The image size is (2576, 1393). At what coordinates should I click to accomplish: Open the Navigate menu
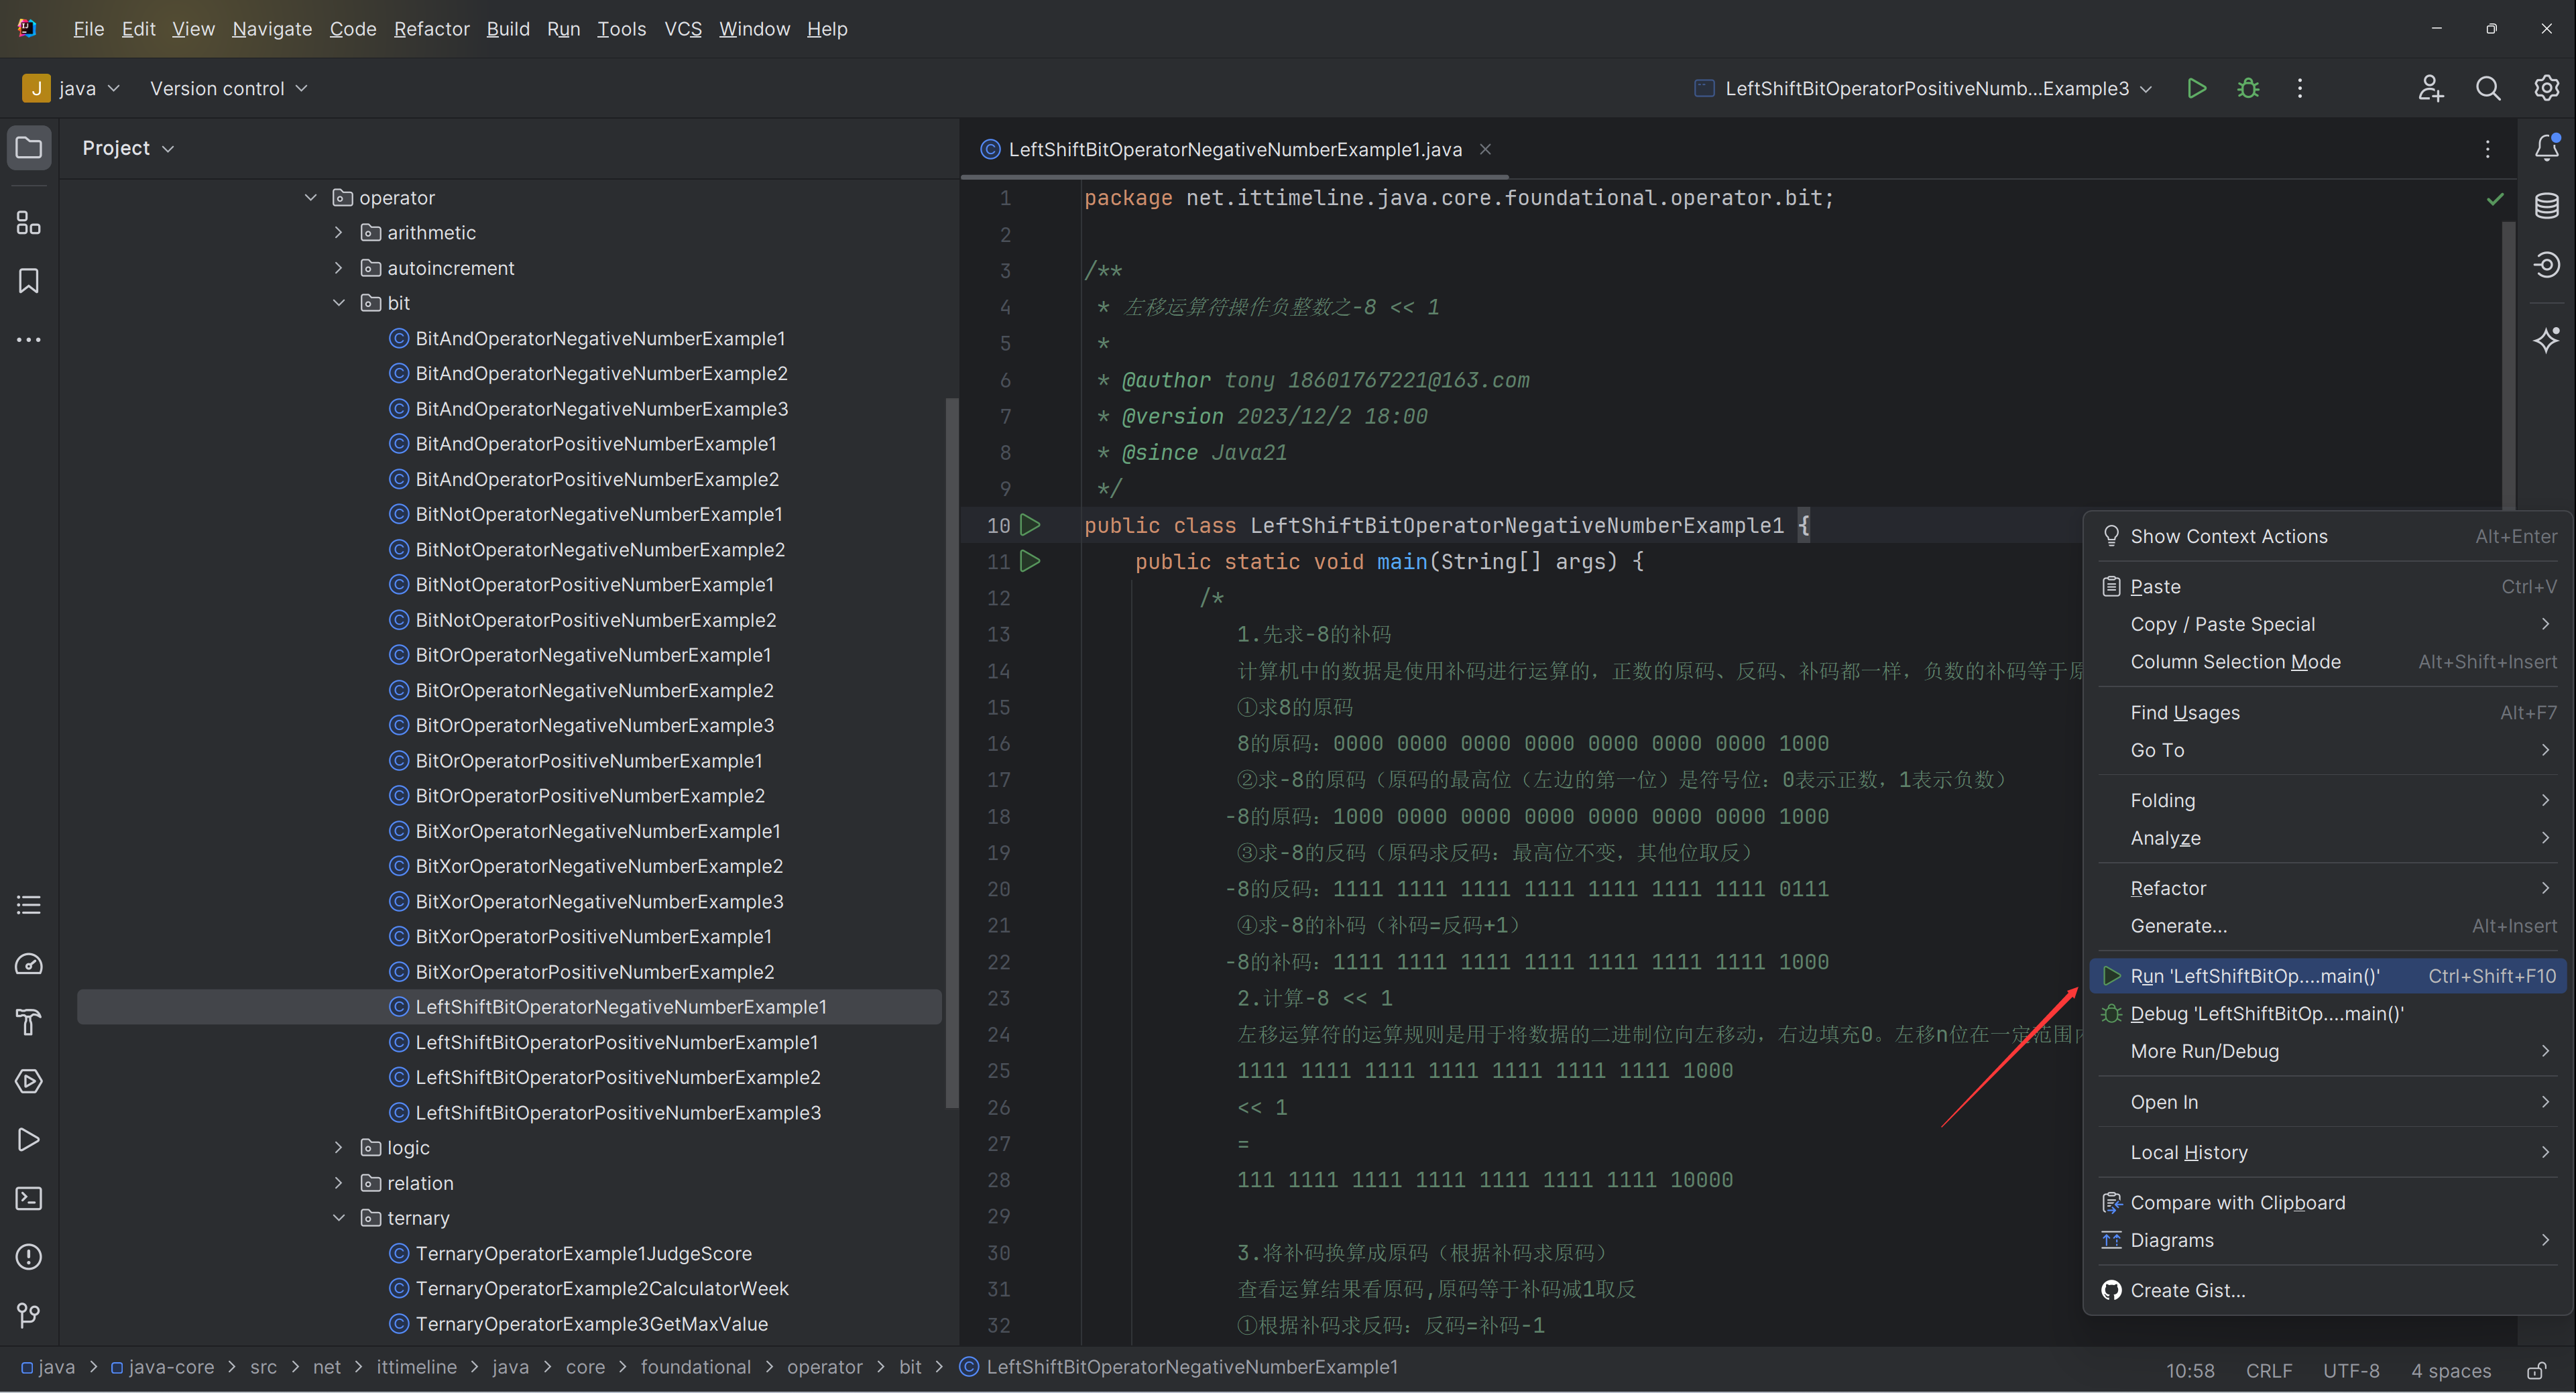[x=272, y=29]
